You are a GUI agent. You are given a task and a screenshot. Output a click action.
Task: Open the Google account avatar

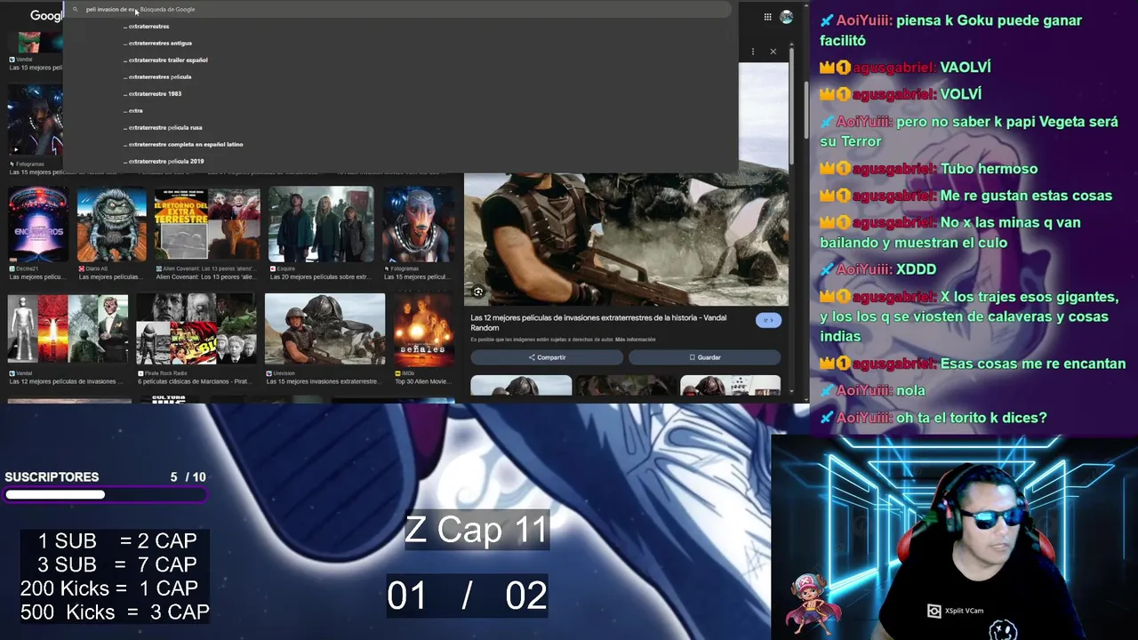tap(786, 16)
